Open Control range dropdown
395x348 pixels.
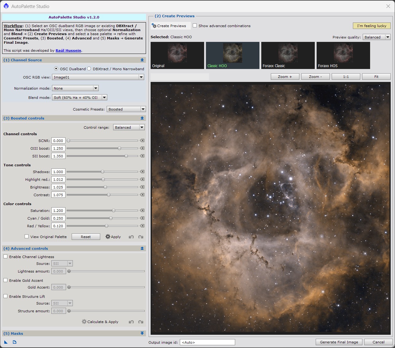(129, 127)
